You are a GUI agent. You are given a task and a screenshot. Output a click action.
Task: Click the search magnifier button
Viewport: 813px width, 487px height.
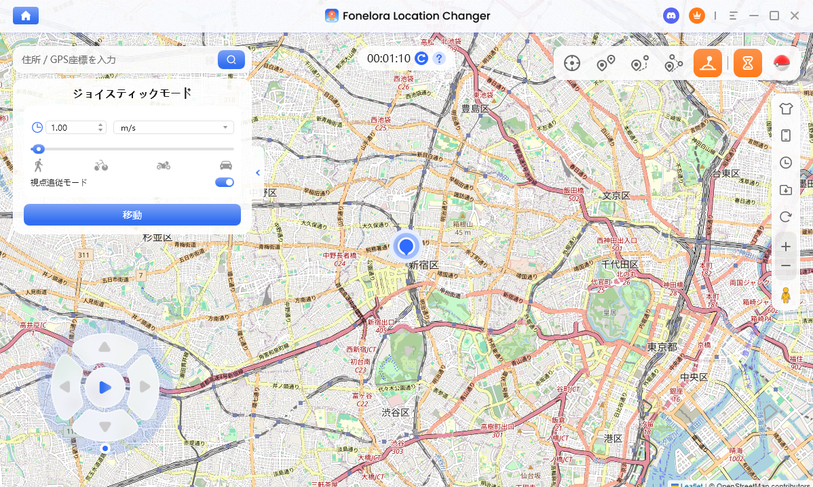(x=231, y=60)
